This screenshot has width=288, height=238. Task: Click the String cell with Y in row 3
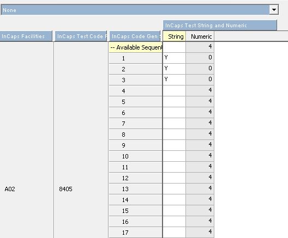175,80
